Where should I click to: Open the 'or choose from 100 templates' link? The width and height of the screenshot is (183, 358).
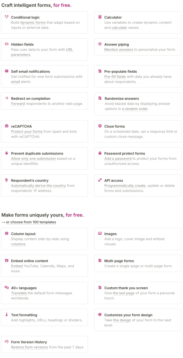[x=31, y=222]
